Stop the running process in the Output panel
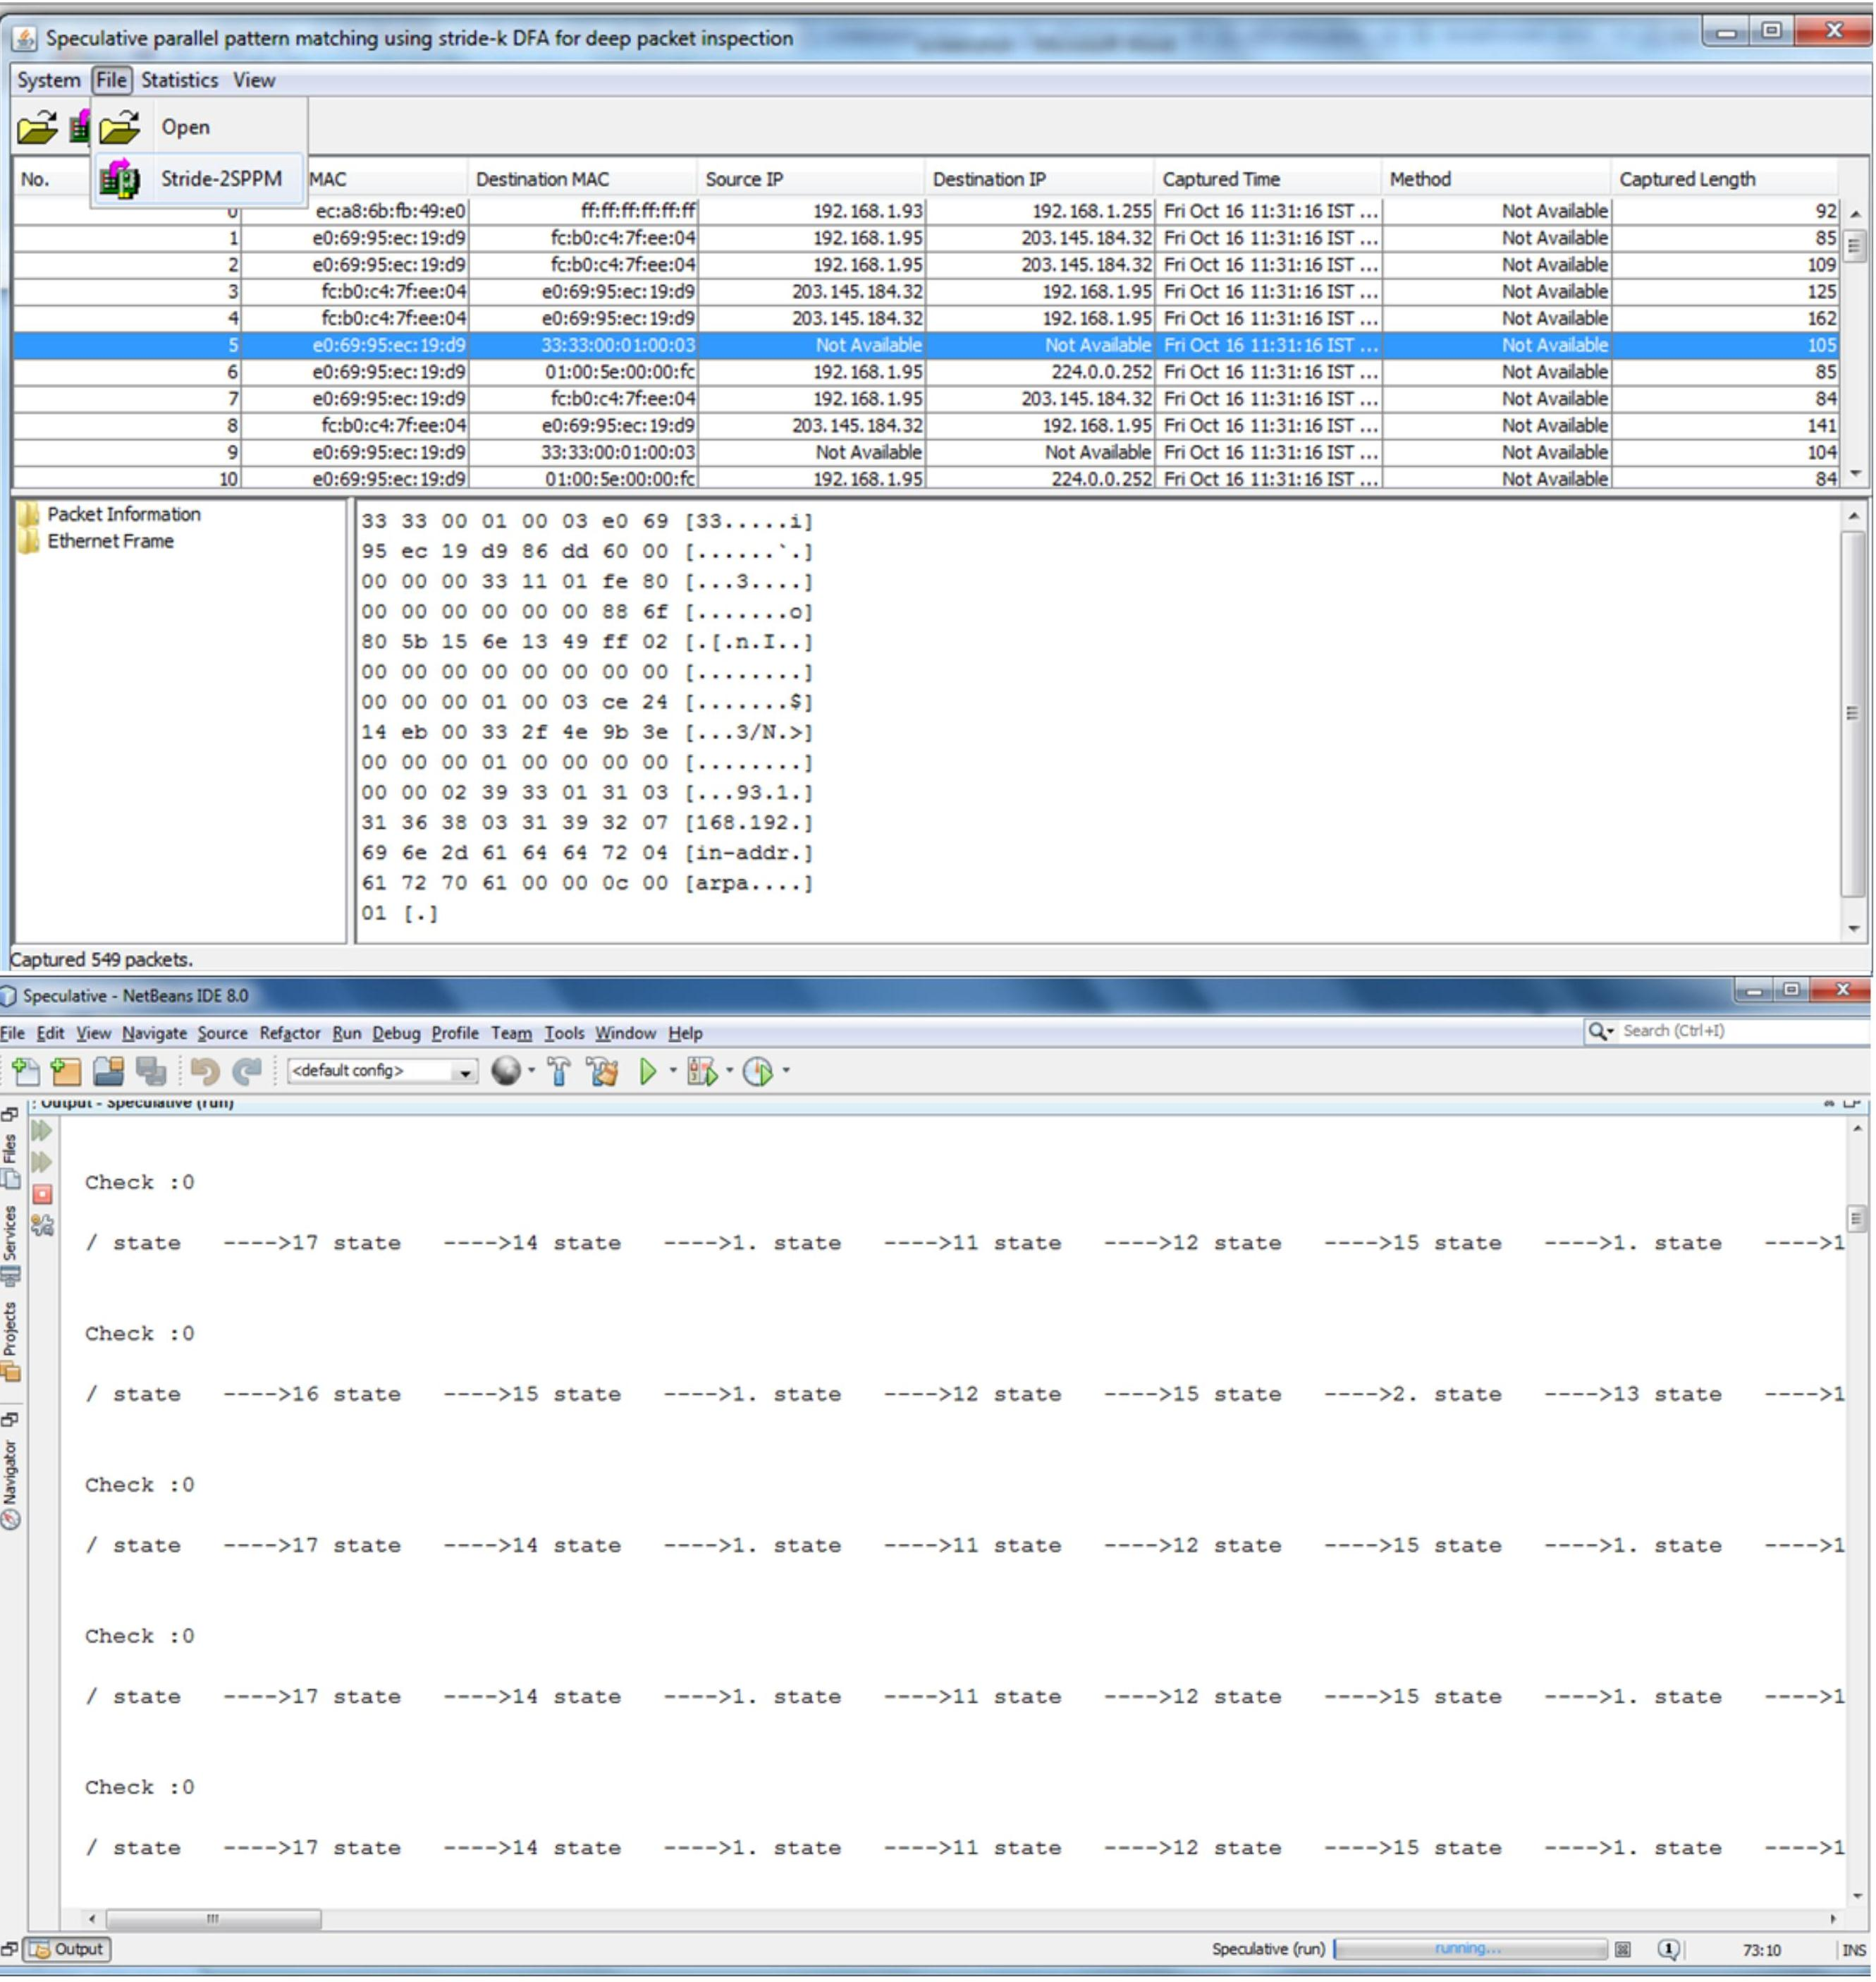The image size is (1876, 1982). pyautogui.click(x=42, y=1193)
